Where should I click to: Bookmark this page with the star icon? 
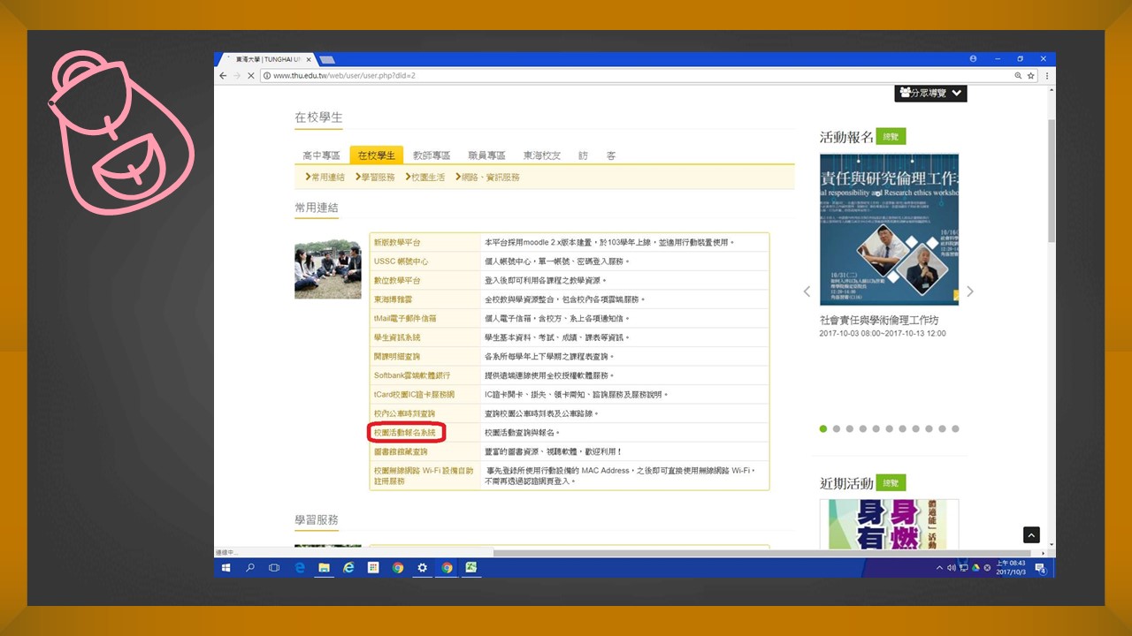click(1031, 76)
